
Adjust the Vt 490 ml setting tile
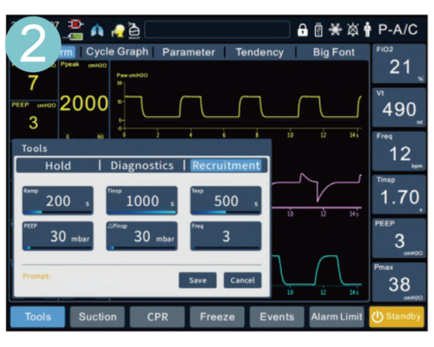click(399, 108)
